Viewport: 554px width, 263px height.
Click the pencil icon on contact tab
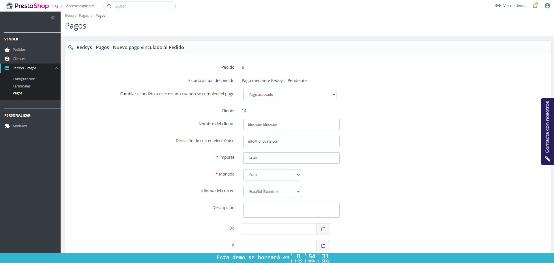click(547, 159)
